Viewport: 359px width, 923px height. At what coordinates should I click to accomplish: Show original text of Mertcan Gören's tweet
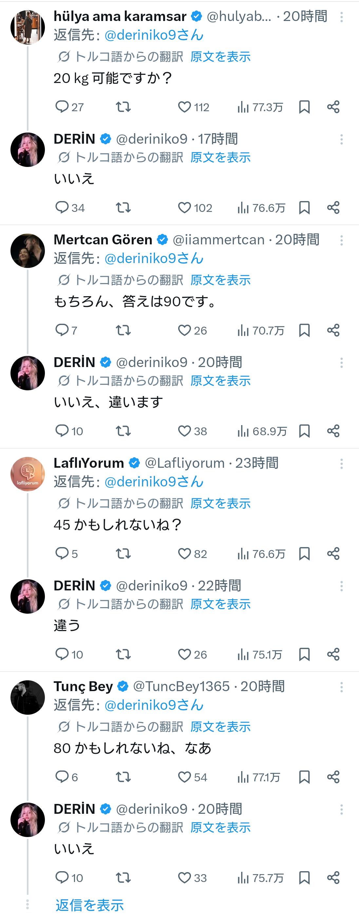220,280
